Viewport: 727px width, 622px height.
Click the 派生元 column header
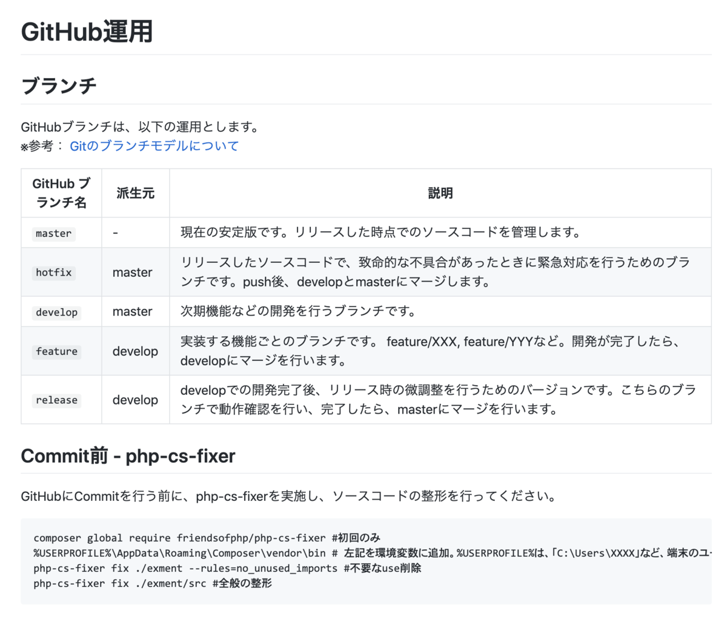tap(136, 193)
